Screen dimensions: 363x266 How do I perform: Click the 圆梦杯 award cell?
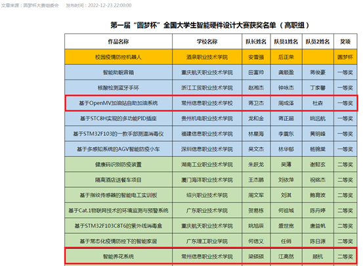point(345,57)
